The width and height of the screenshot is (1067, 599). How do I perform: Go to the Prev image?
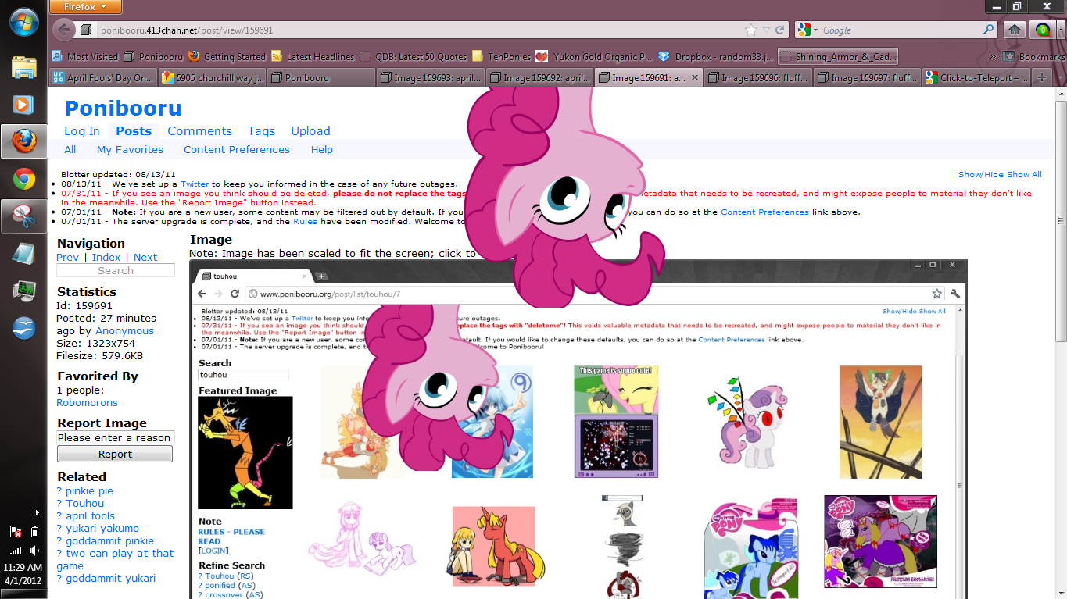click(x=67, y=257)
